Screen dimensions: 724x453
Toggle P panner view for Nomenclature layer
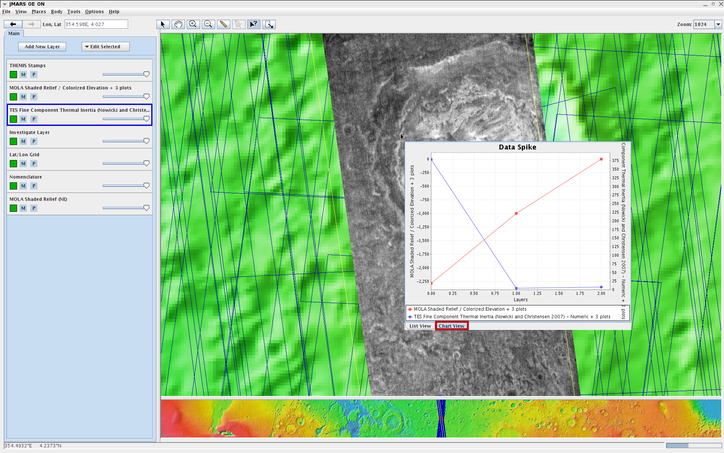tap(34, 186)
